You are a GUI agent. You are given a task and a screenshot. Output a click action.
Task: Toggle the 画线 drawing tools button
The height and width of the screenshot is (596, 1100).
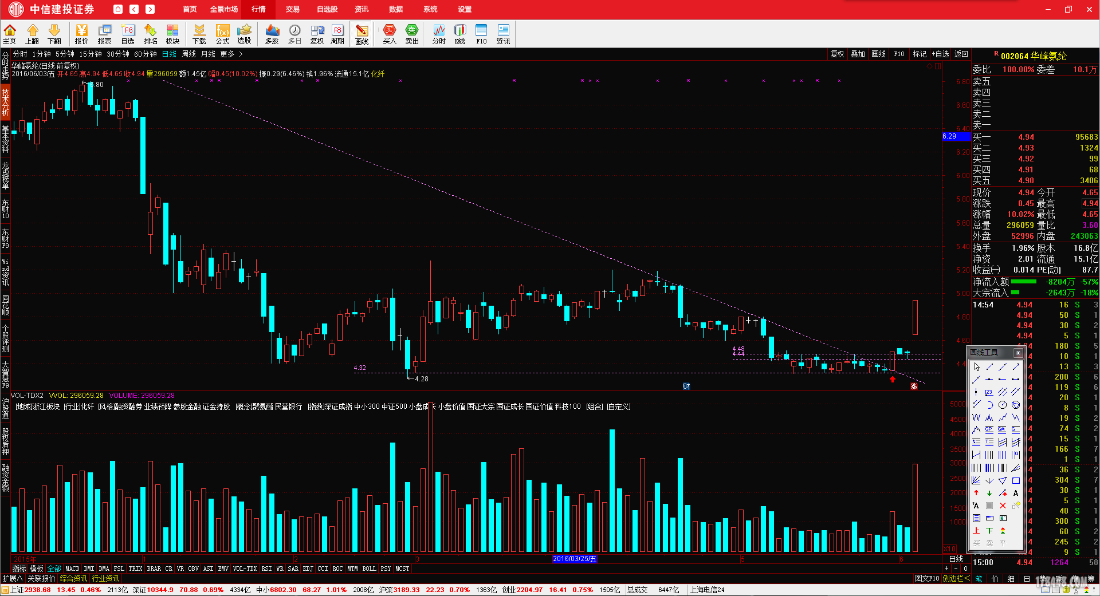pyautogui.click(x=362, y=34)
